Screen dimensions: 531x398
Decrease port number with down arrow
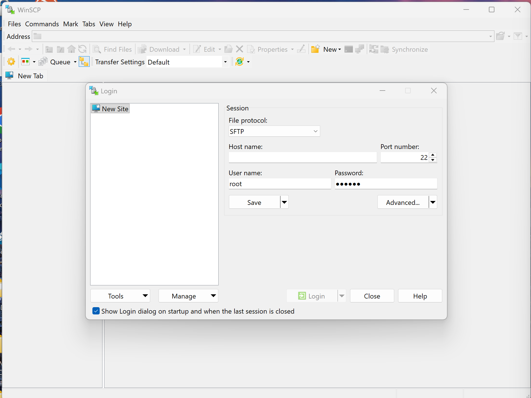pyautogui.click(x=433, y=160)
